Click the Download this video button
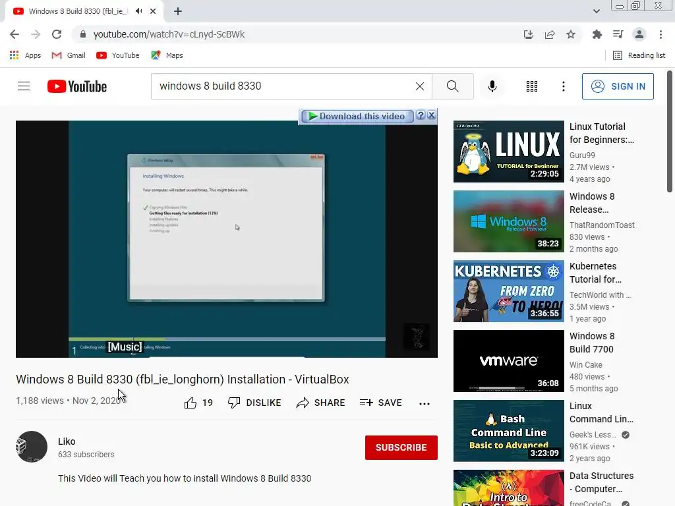This screenshot has height=506, width=675. pyautogui.click(x=357, y=116)
